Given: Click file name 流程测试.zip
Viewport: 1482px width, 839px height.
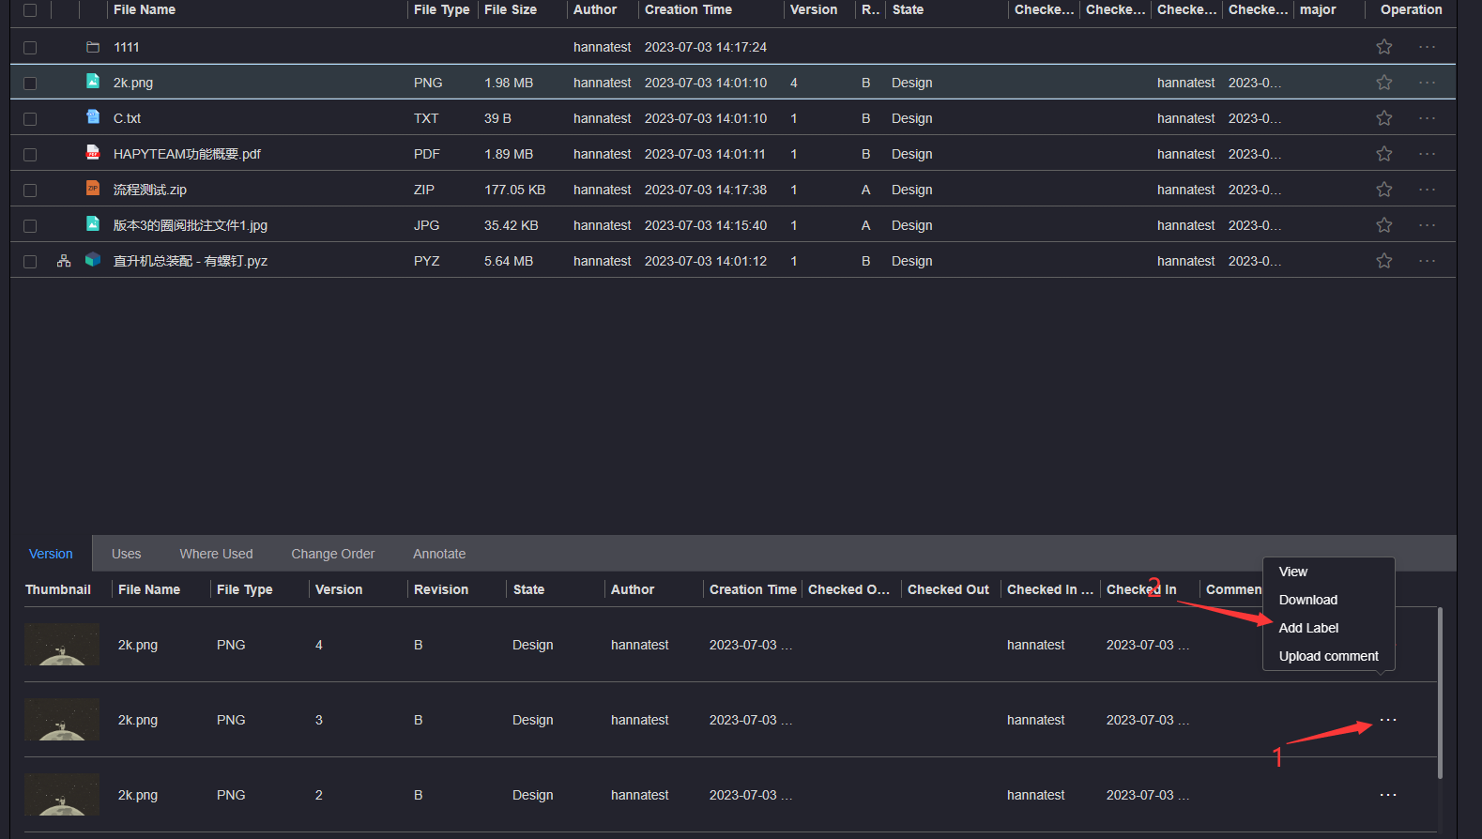Looking at the screenshot, I should pyautogui.click(x=150, y=190).
